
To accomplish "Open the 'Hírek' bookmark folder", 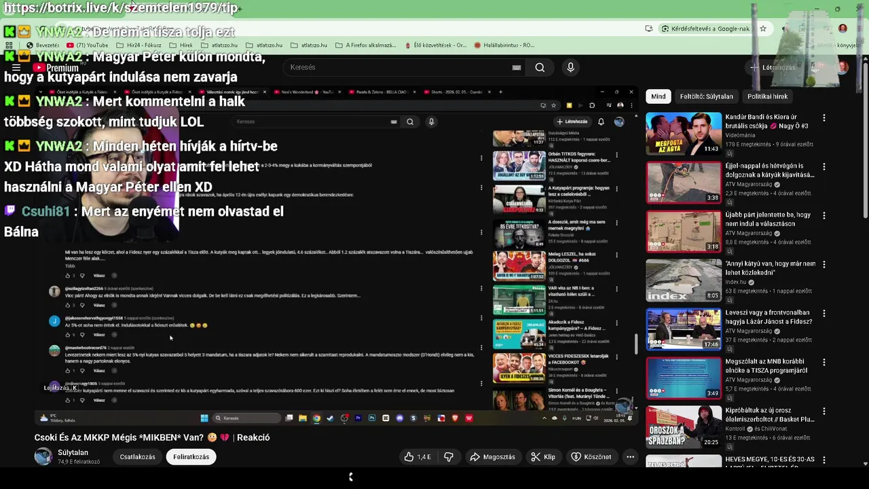I will 180,46.
